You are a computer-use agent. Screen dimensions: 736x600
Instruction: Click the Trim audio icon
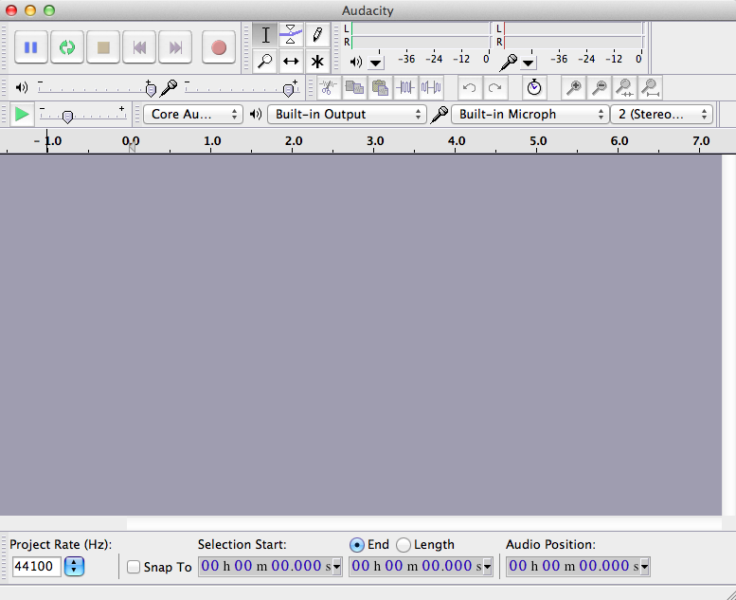(x=405, y=87)
